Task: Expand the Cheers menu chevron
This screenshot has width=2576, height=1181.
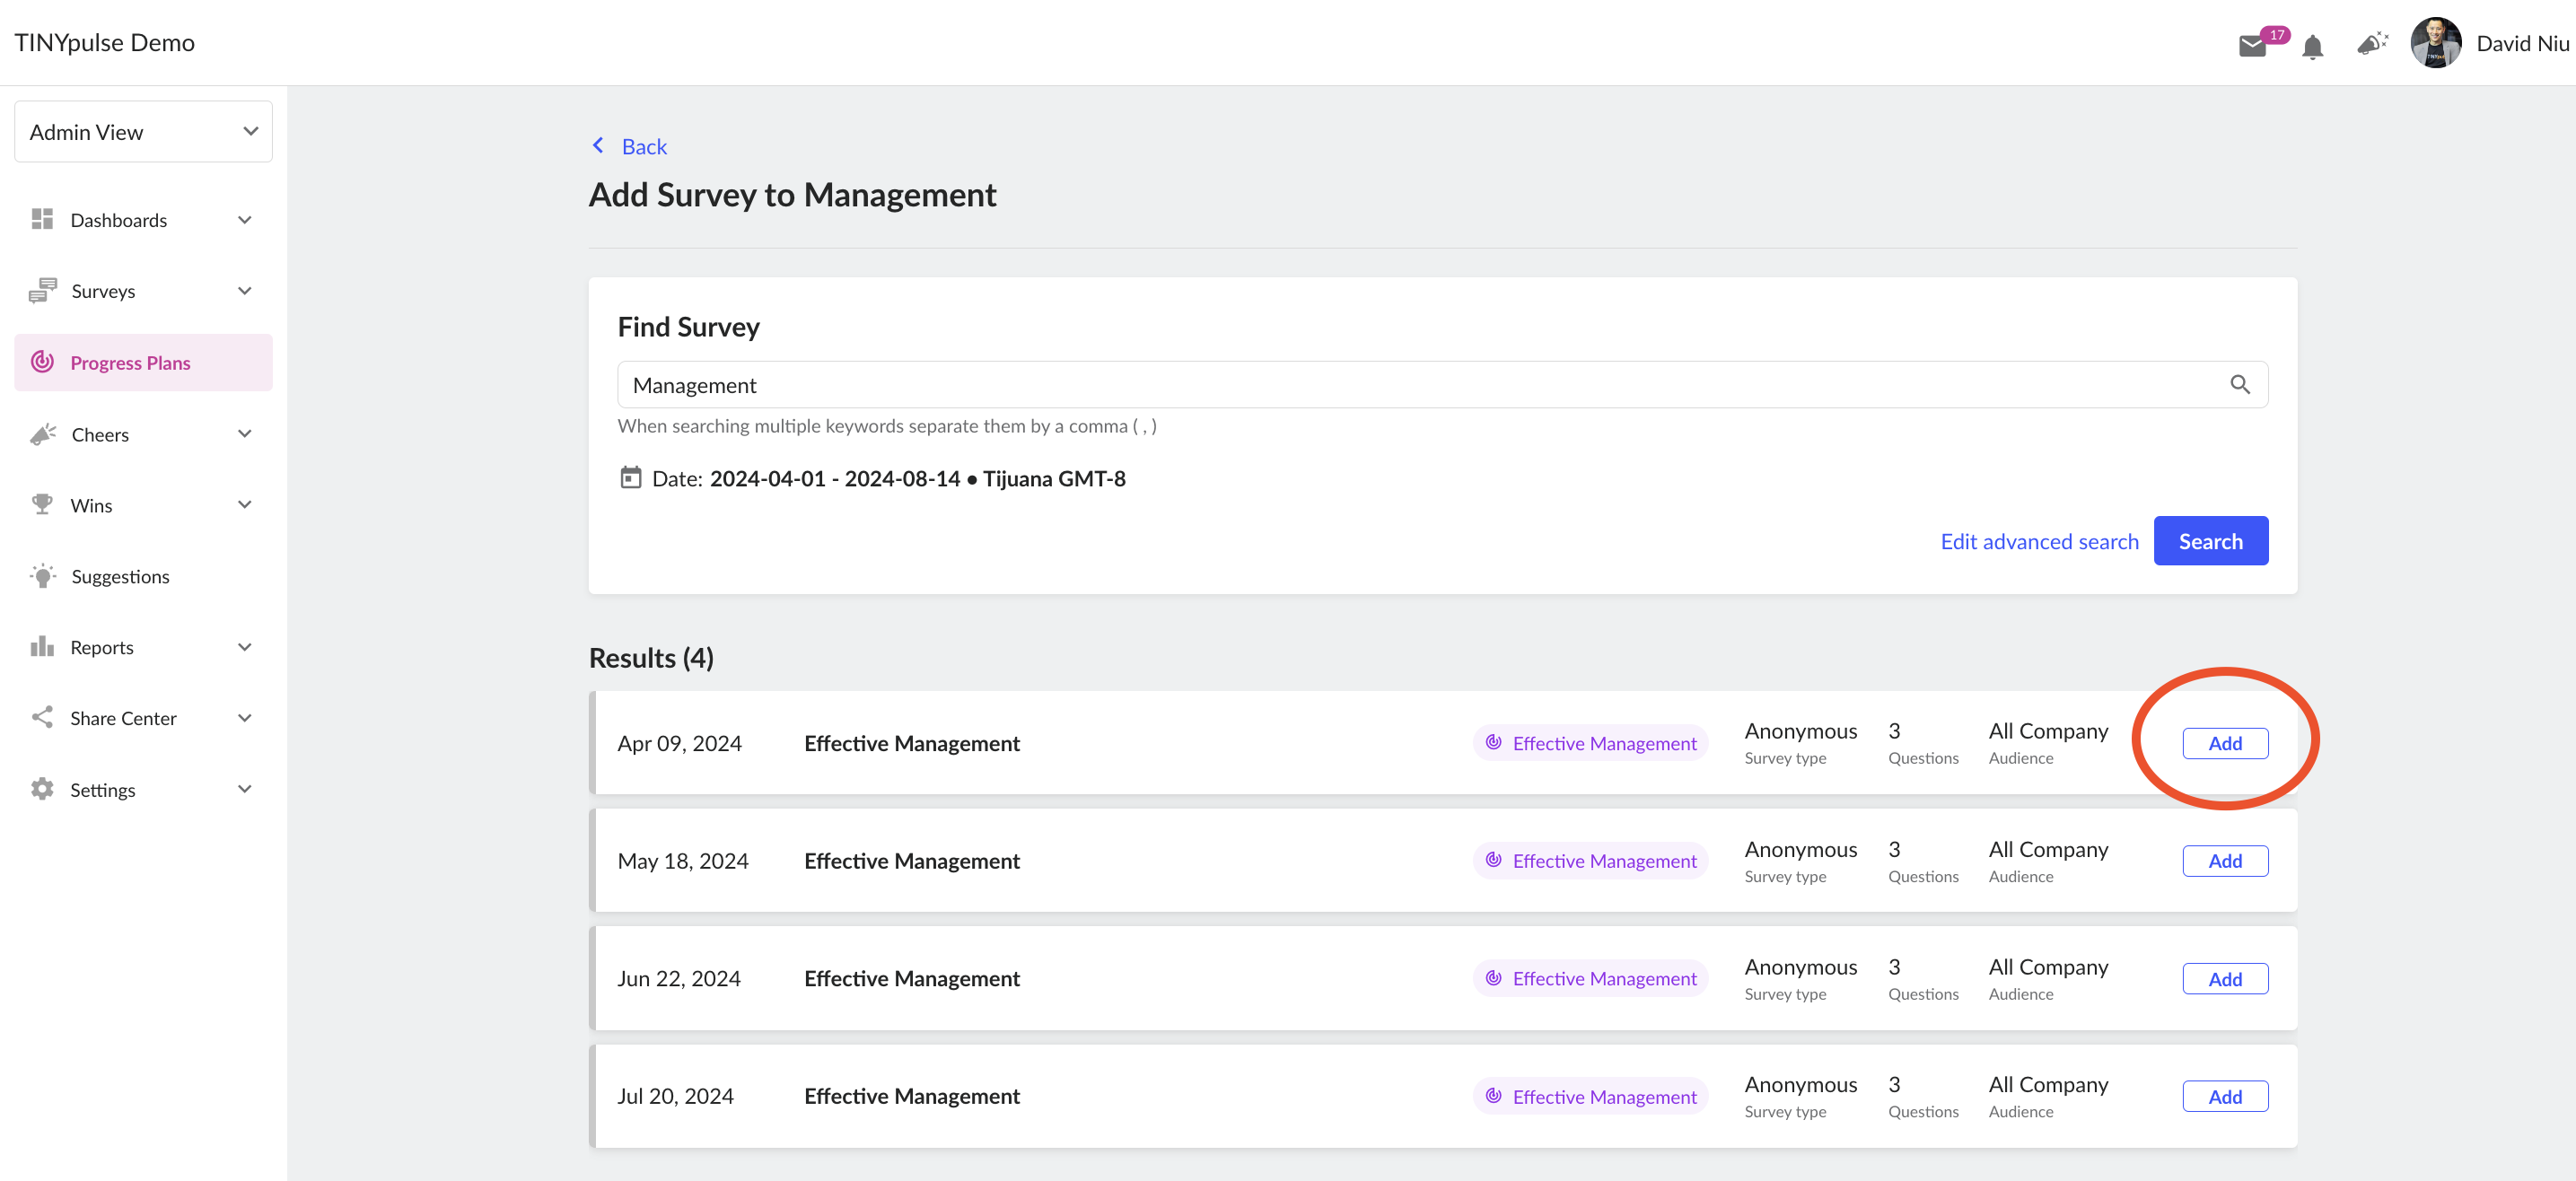Action: (x=245, y=433)
